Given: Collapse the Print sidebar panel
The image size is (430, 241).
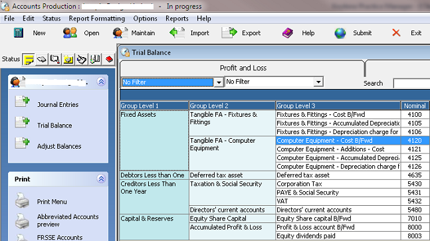Looking at the screenshot, I should [x=101, y=179].
